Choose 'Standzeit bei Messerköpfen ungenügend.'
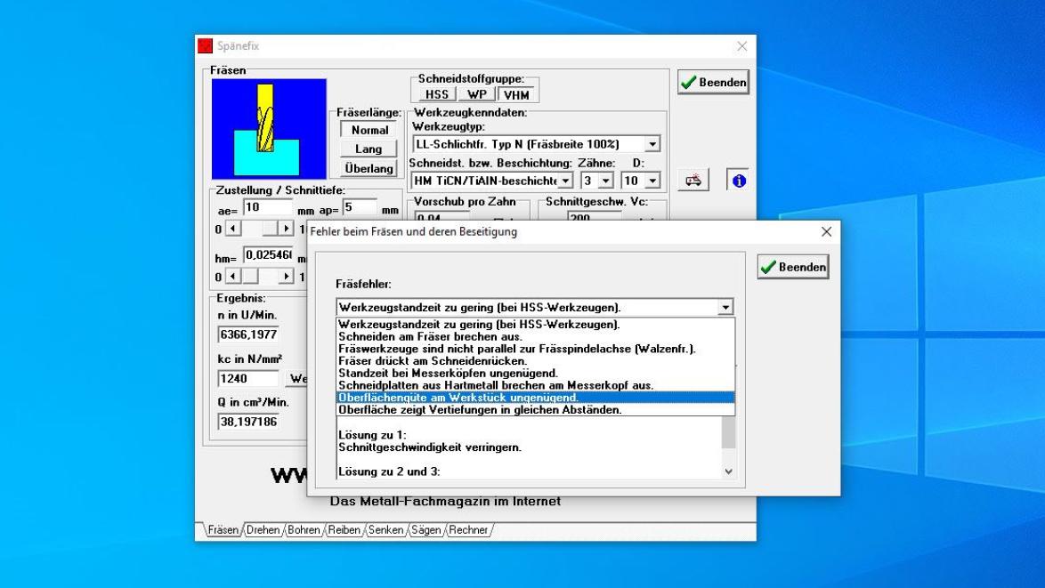Screen dimensions: 1045x588 (x=535, y=373)
